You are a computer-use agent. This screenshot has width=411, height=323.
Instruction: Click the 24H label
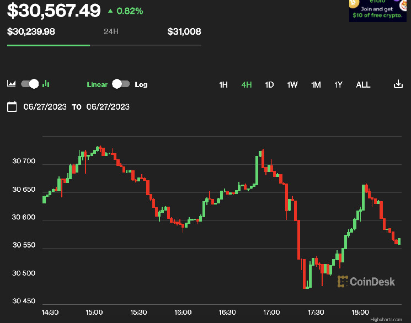click(111, 32)
